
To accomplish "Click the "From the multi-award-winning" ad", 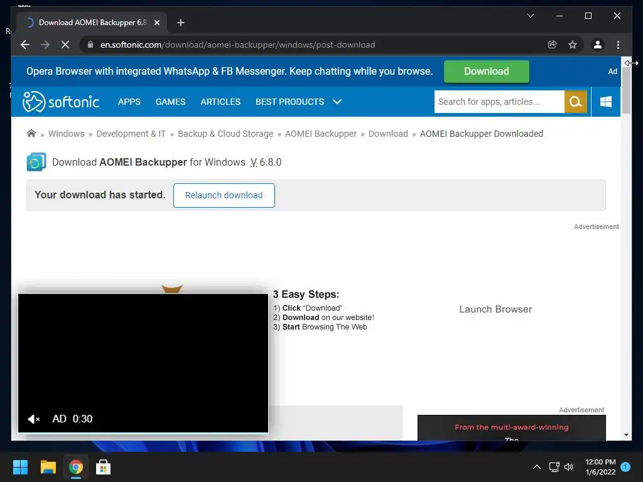I will (x=511, y=427).
